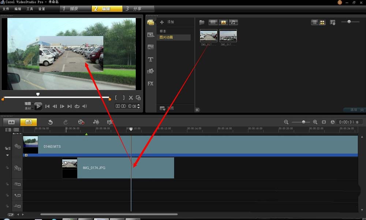
Task: Toggle showing audio files in library
Action: pos(233,22)
